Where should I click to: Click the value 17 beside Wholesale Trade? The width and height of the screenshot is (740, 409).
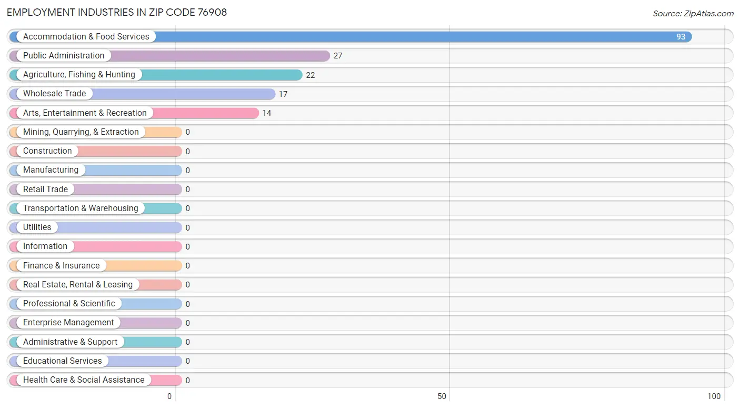tap(283, 94)
